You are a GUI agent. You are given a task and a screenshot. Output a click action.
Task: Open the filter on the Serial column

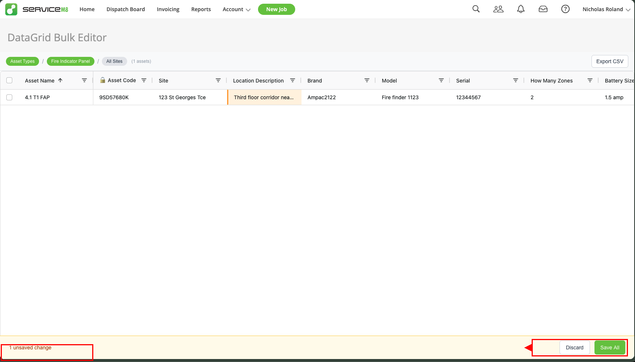click(515, 80)
